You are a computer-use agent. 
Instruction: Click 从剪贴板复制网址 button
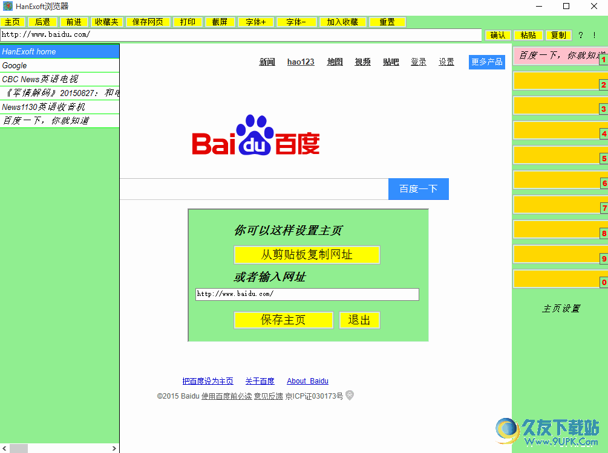307,255
